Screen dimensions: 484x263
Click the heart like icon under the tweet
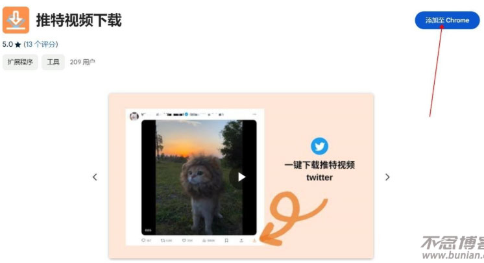(x=184, y=240)
